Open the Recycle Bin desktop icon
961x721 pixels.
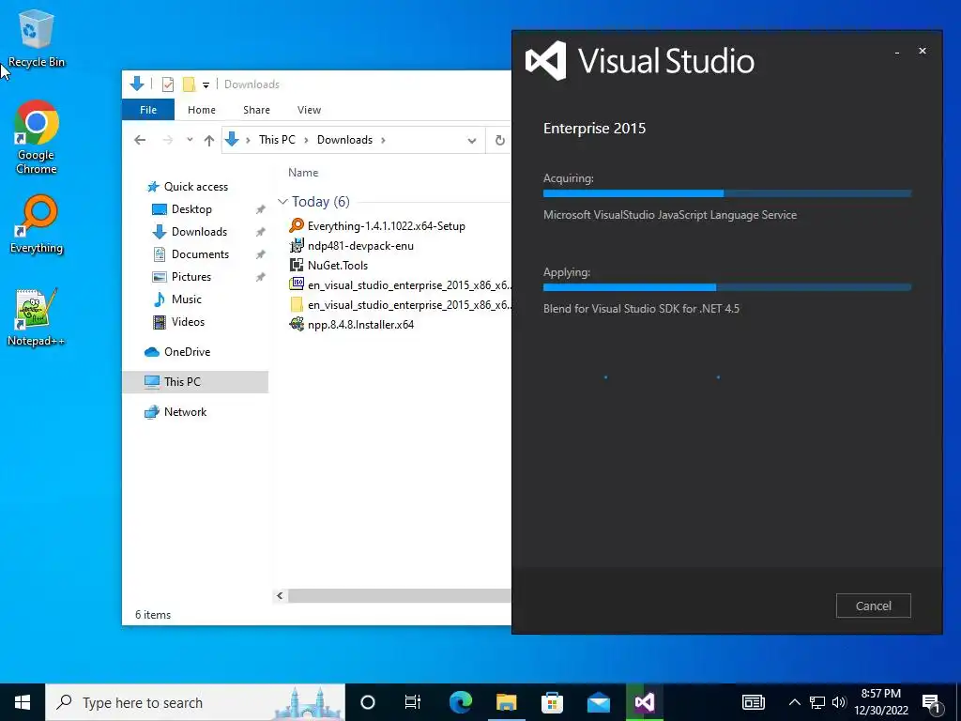click(x=36, y=38)
